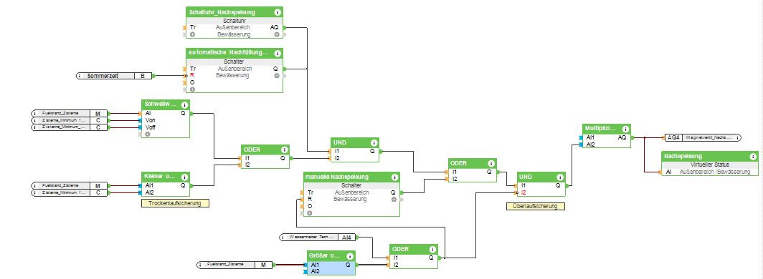
Task: Open info icon on Schaltuhr_Nachspeisung block
Action: tap(278, 12)
